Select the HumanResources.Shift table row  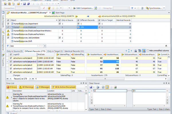69,41
